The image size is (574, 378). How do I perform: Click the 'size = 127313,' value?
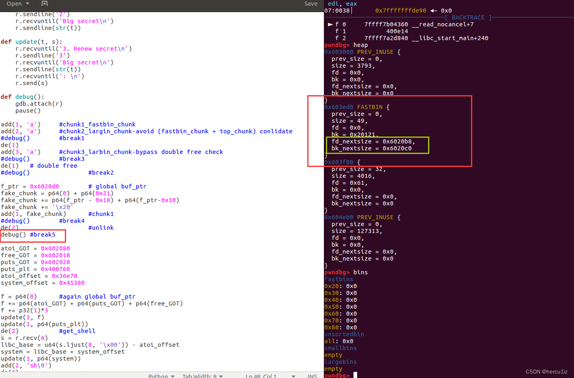(x=357, y=231)
